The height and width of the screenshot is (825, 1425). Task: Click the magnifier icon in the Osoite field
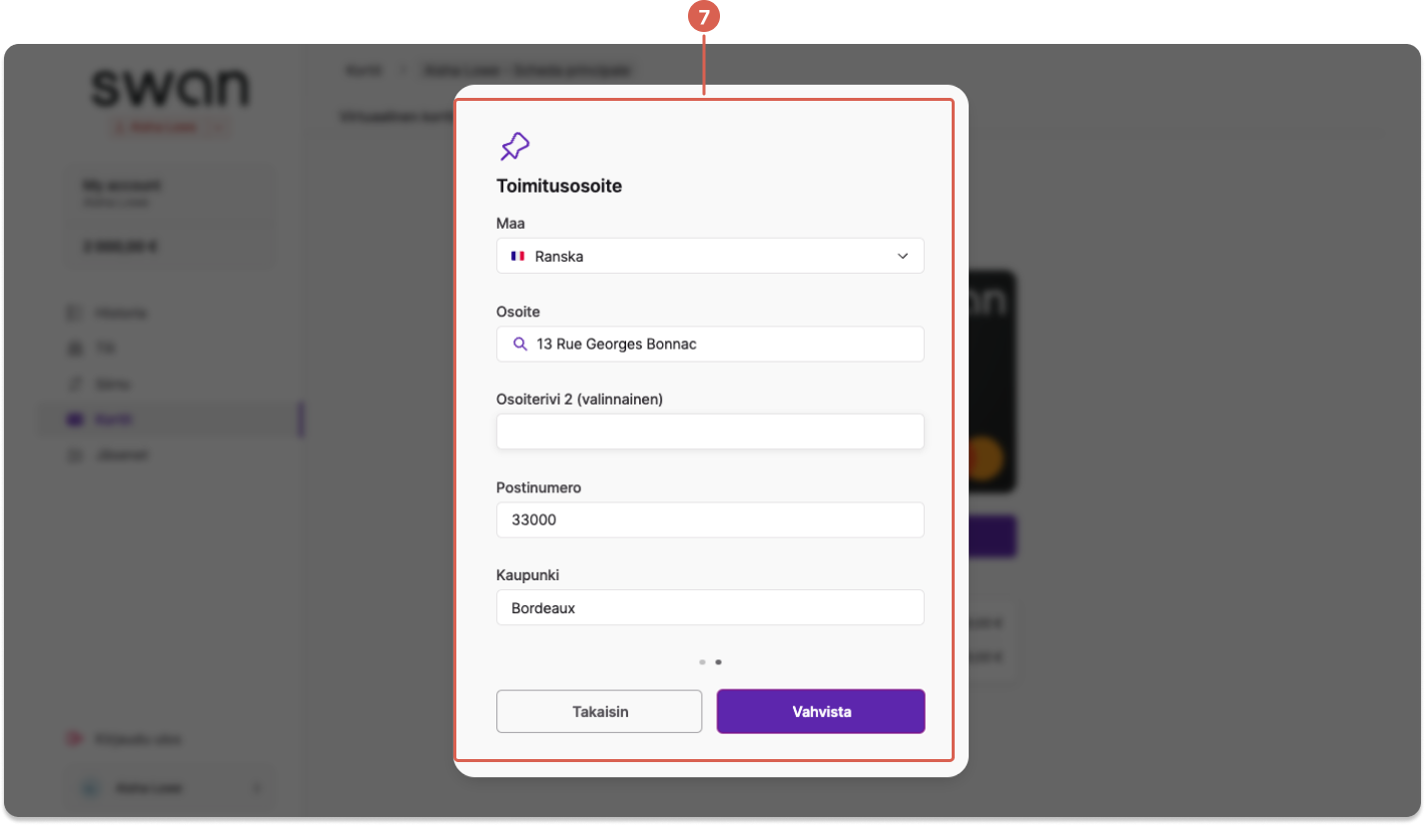[519, 344]
